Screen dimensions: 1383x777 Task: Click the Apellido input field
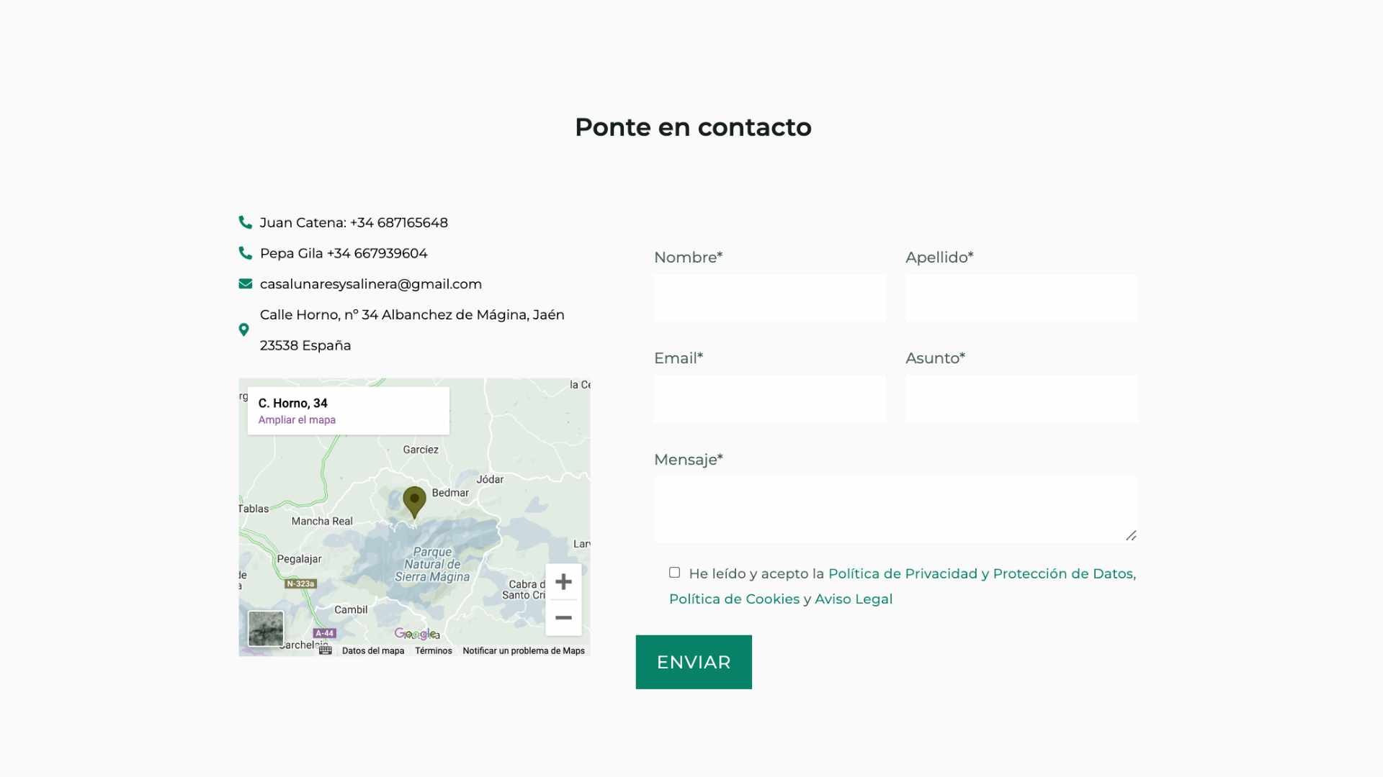tap(1021, 298)
